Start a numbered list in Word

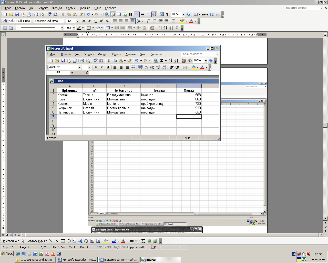(x=149, y=21)
